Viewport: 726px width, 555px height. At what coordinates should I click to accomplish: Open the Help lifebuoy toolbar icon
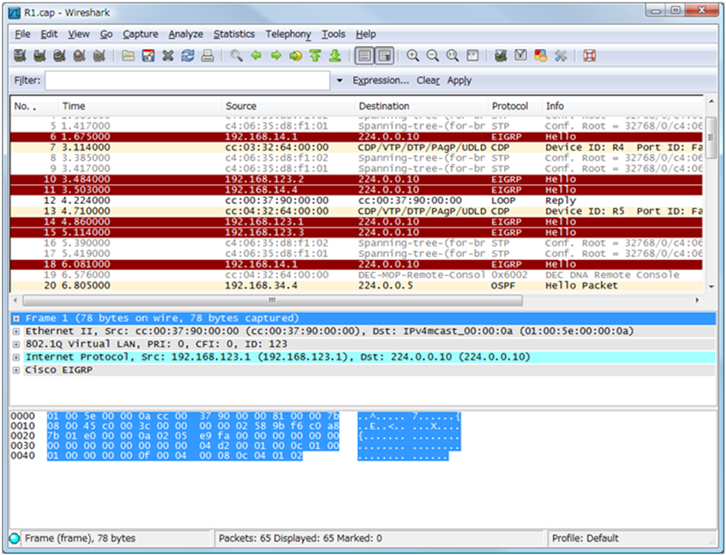tap(589, 56)
